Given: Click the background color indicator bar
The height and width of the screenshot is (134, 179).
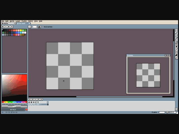Looking at the screenshot, I should (13, 109).
